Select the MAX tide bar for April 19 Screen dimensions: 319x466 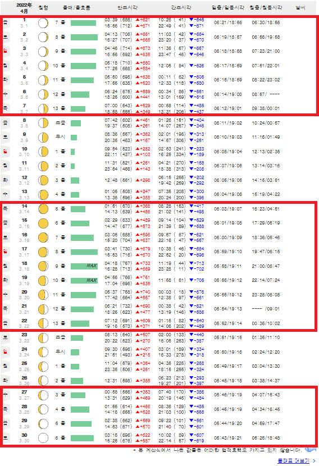click(x=84, y=280)
